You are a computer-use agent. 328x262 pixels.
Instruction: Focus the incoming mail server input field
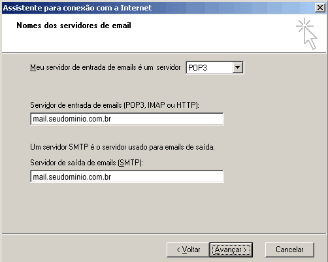[x=127, y=119]
